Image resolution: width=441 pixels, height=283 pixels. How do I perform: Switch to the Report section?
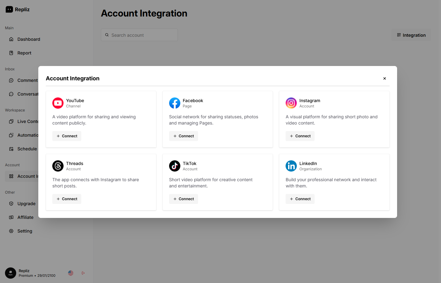[25, 53]
